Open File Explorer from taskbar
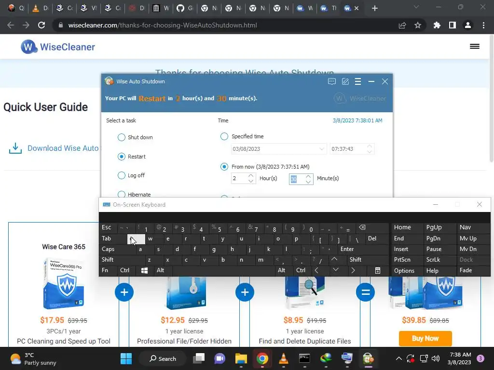Screen dimensions: 494x370 (241, 358)
